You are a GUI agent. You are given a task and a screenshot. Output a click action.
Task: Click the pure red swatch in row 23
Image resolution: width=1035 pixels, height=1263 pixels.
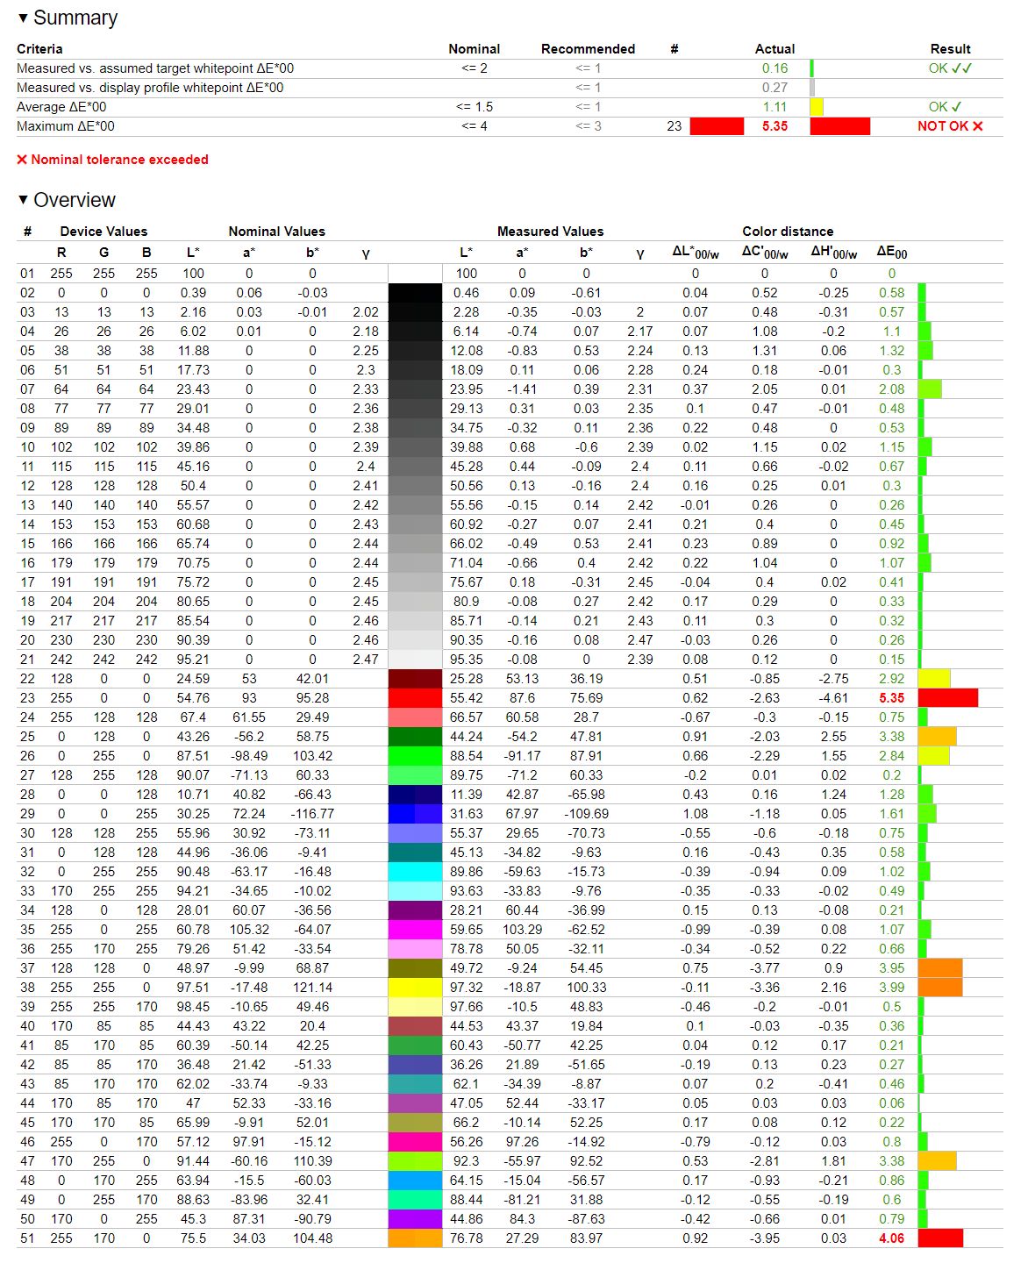[x=415, y=698]
